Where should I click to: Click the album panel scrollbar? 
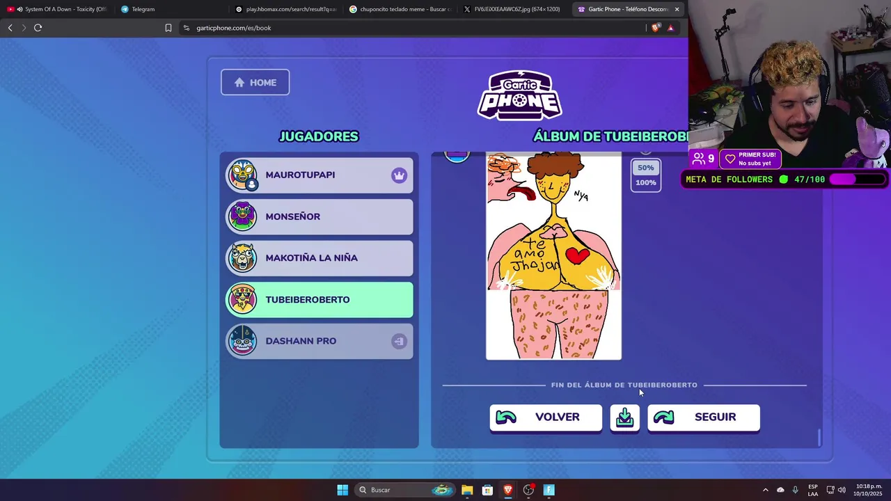pyautogui.click(x=819, y=438)
